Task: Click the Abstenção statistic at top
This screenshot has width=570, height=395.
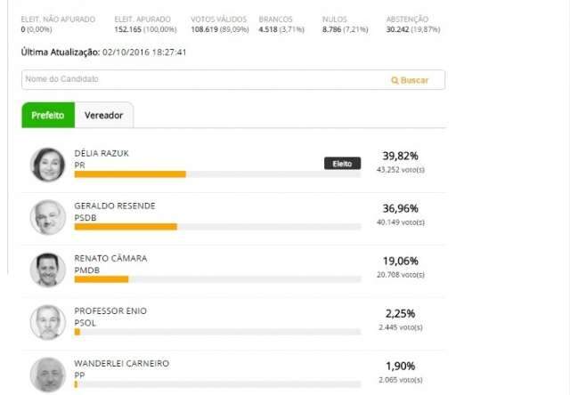Action: 413,24
